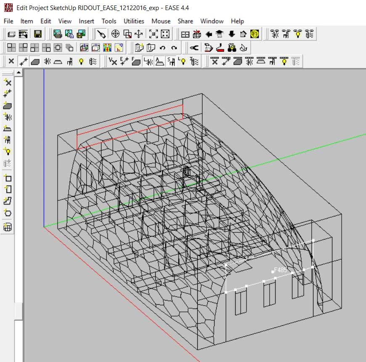Open the Share menu
The image size is (366, 362).
pyautogui.click(x=186, y=21)
